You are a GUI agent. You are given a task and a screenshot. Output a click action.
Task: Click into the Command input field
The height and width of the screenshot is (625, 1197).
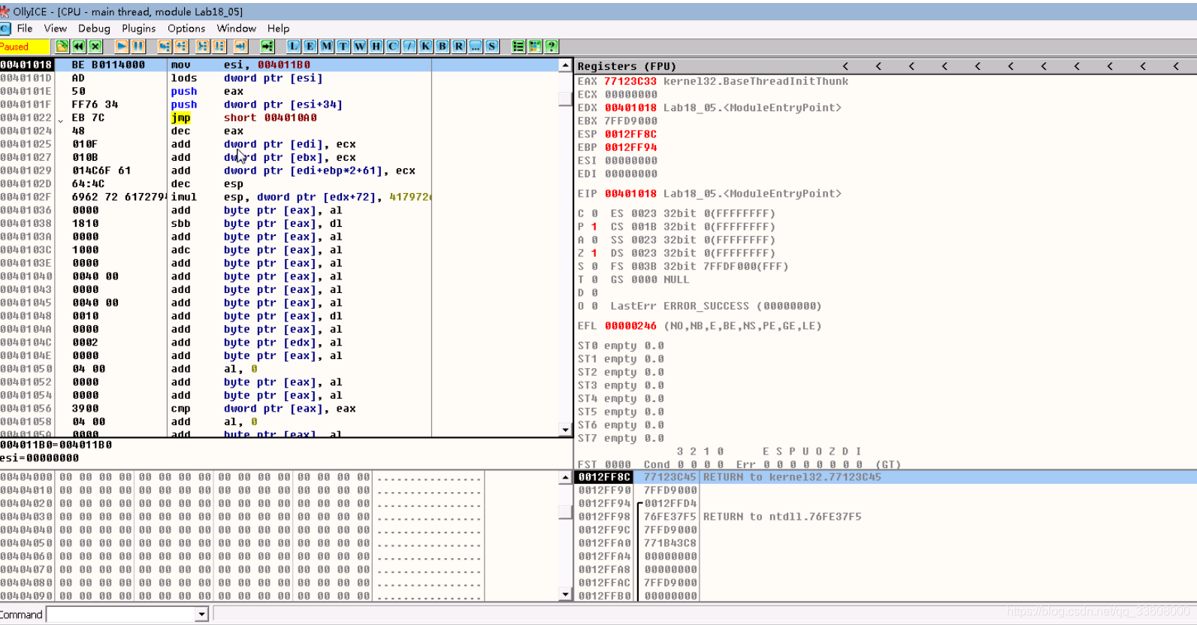point(121,614)
